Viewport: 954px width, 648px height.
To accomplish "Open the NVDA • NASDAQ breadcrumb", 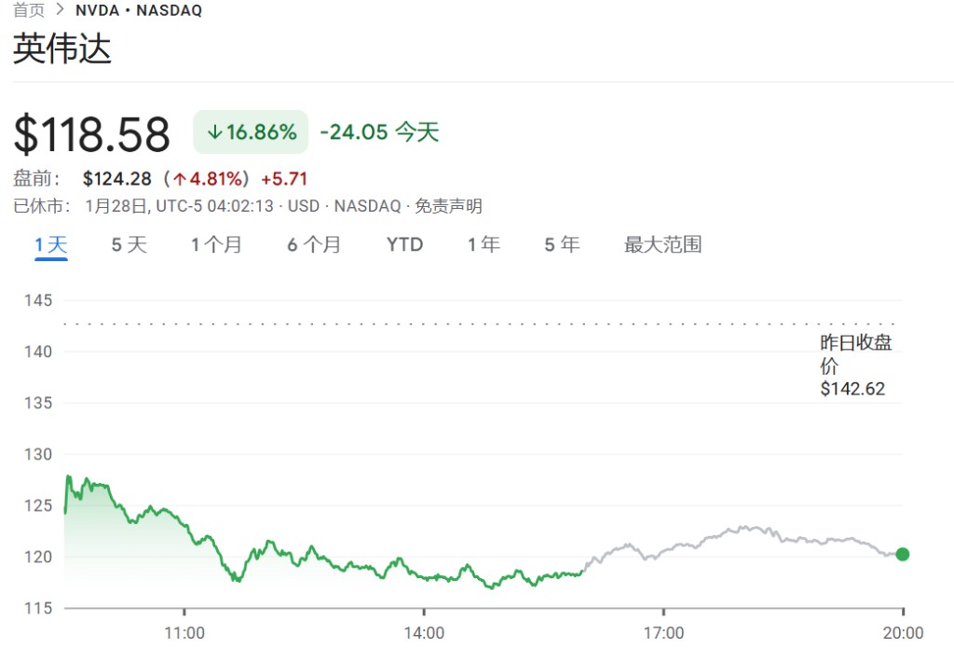I will click(x=139, y=10).
